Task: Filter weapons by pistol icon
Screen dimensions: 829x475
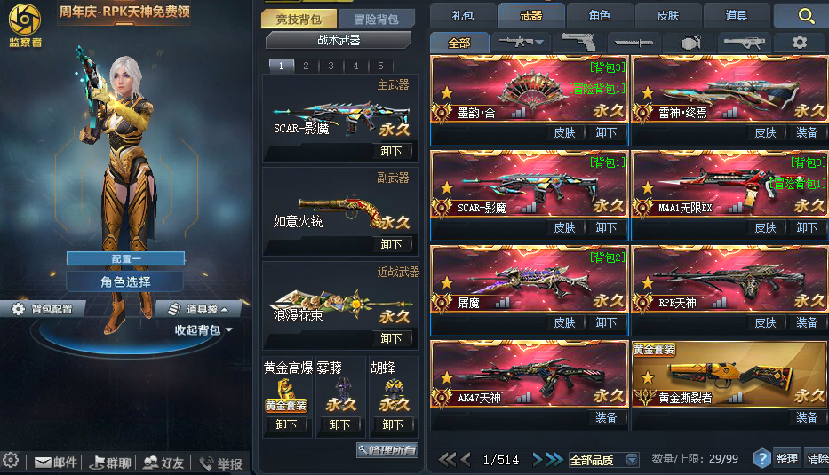Action: coord(578,42)
